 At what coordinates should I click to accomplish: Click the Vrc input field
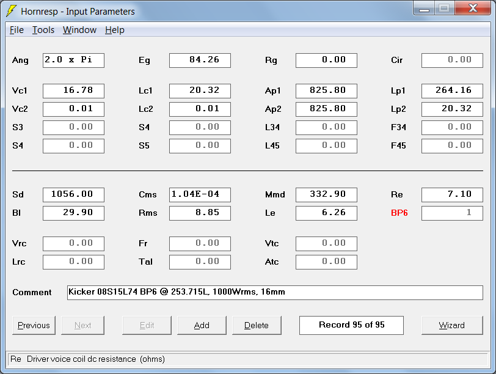click(73, 244)
